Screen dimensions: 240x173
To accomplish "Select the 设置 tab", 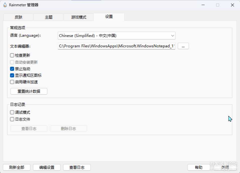I will click(109, 17).
